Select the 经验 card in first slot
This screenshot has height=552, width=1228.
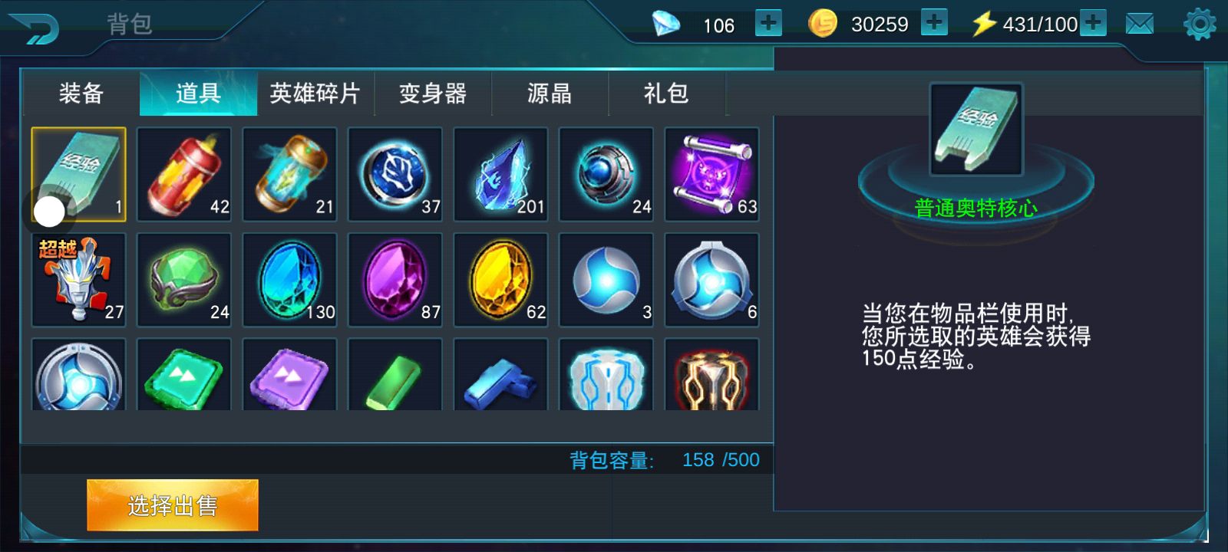[x=78, y=175]
